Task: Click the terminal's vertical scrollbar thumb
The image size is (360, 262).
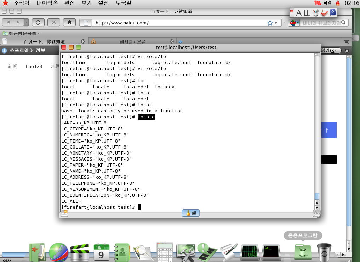Action: 317,196
